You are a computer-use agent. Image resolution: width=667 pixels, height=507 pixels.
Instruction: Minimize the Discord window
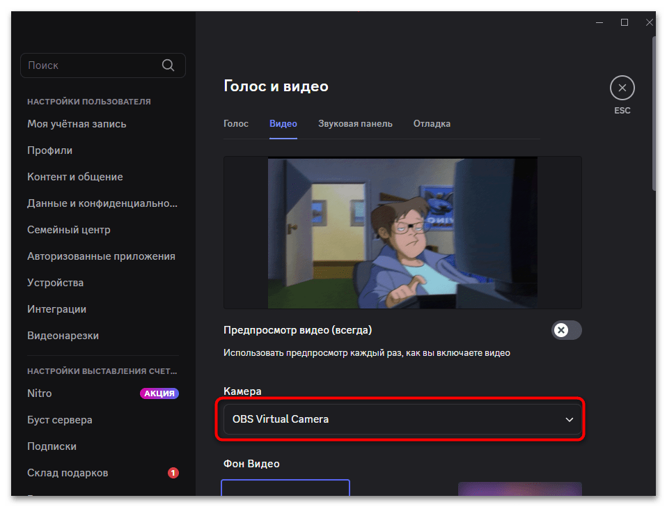click(599, 22)
